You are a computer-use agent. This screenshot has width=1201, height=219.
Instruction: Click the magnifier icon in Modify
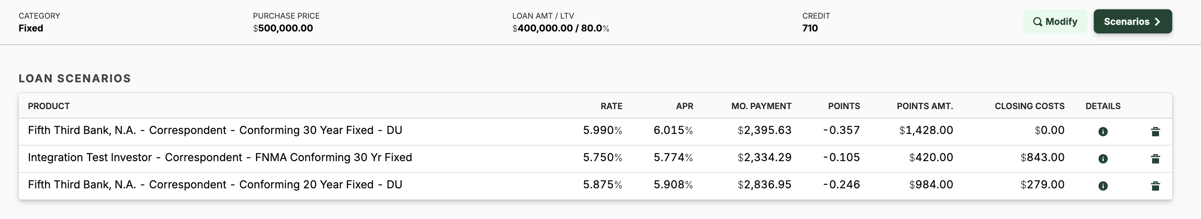[1037, 21]
